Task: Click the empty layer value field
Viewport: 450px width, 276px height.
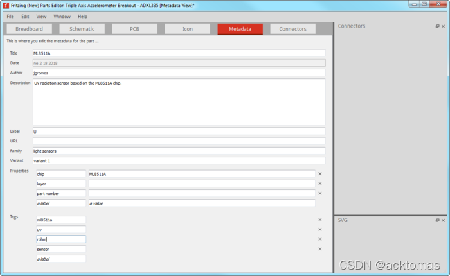Action: 202,184
